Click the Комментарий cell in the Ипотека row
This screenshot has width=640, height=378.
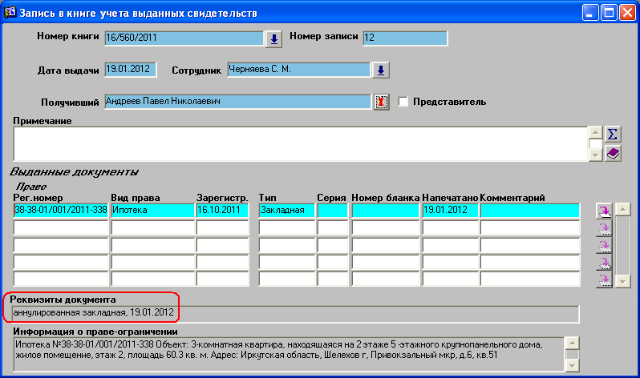[x=530, y=211]
